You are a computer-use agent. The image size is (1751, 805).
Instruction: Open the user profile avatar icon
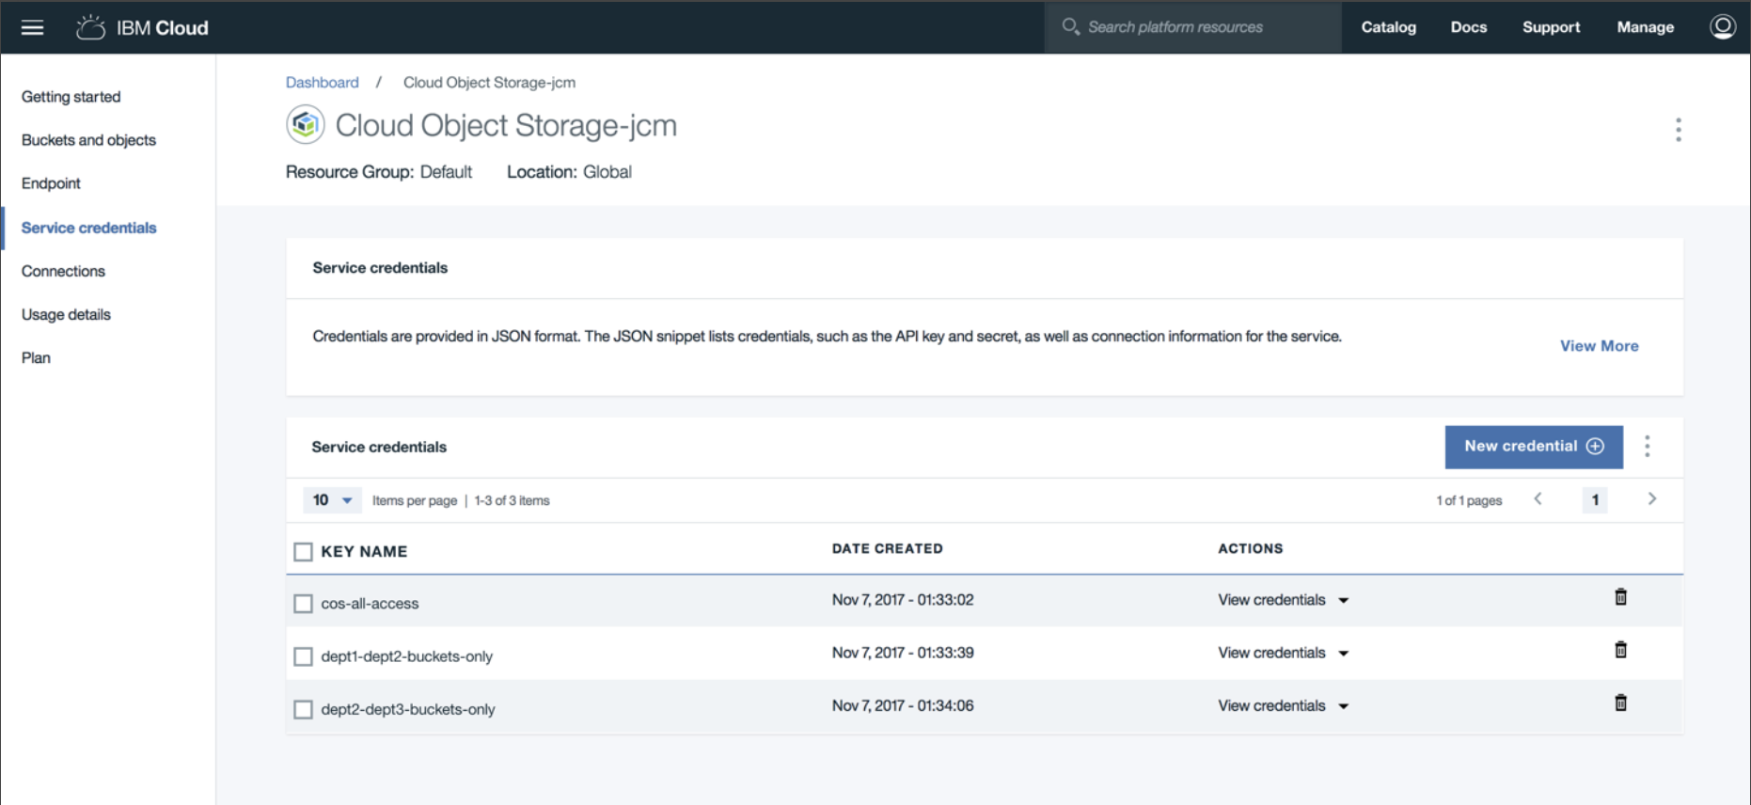(x=1722, y=26)
